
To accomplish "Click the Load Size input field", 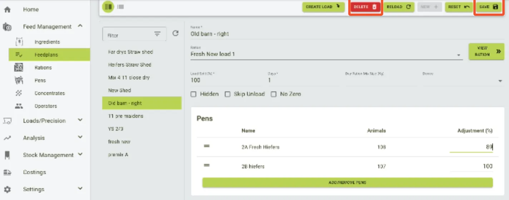I will (x=225, y=80).
